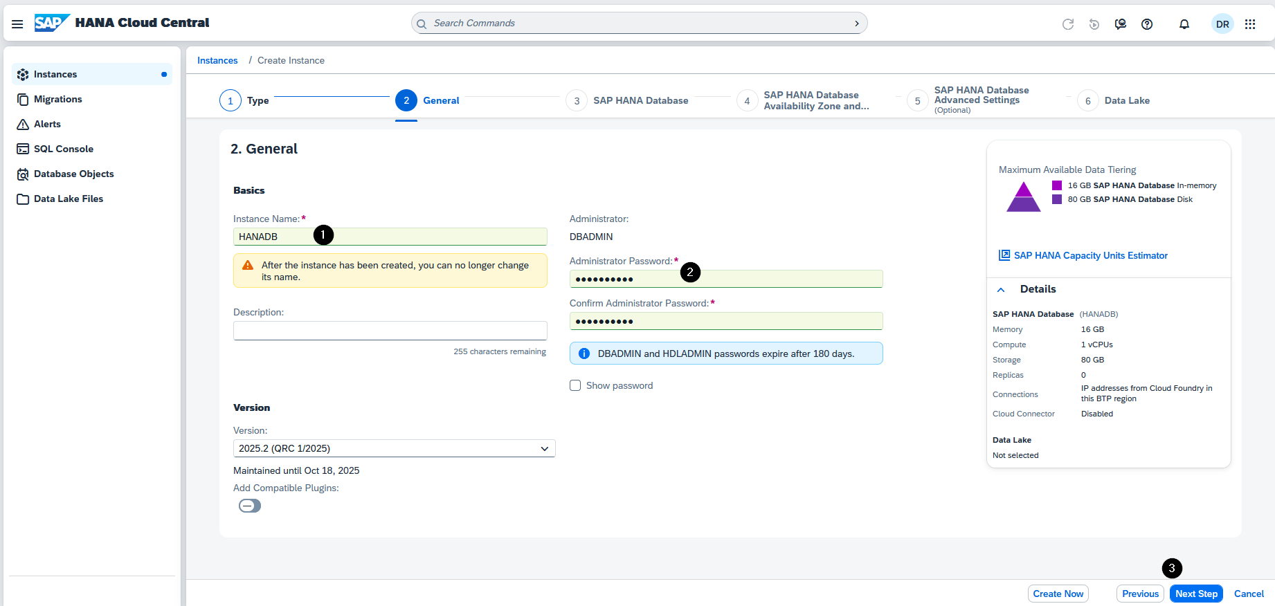Open the help question-mark icon

point(1147,24)
